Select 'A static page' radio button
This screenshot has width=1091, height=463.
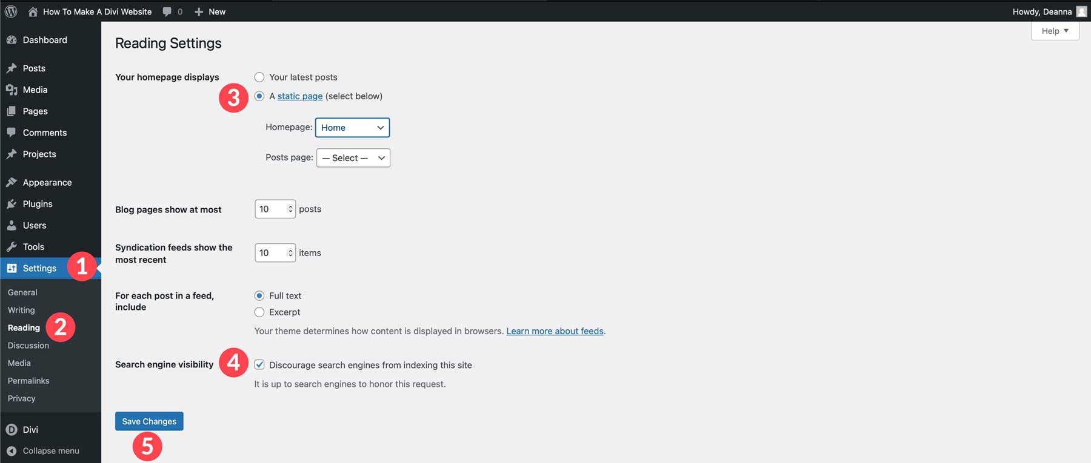coord(259,96)
